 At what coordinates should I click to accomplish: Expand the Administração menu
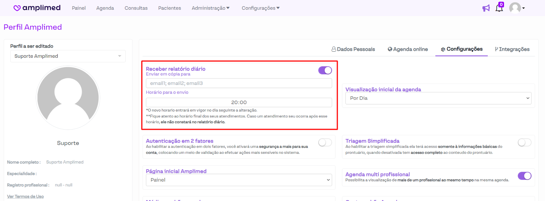pyautogui.click(x=211, y=8)
